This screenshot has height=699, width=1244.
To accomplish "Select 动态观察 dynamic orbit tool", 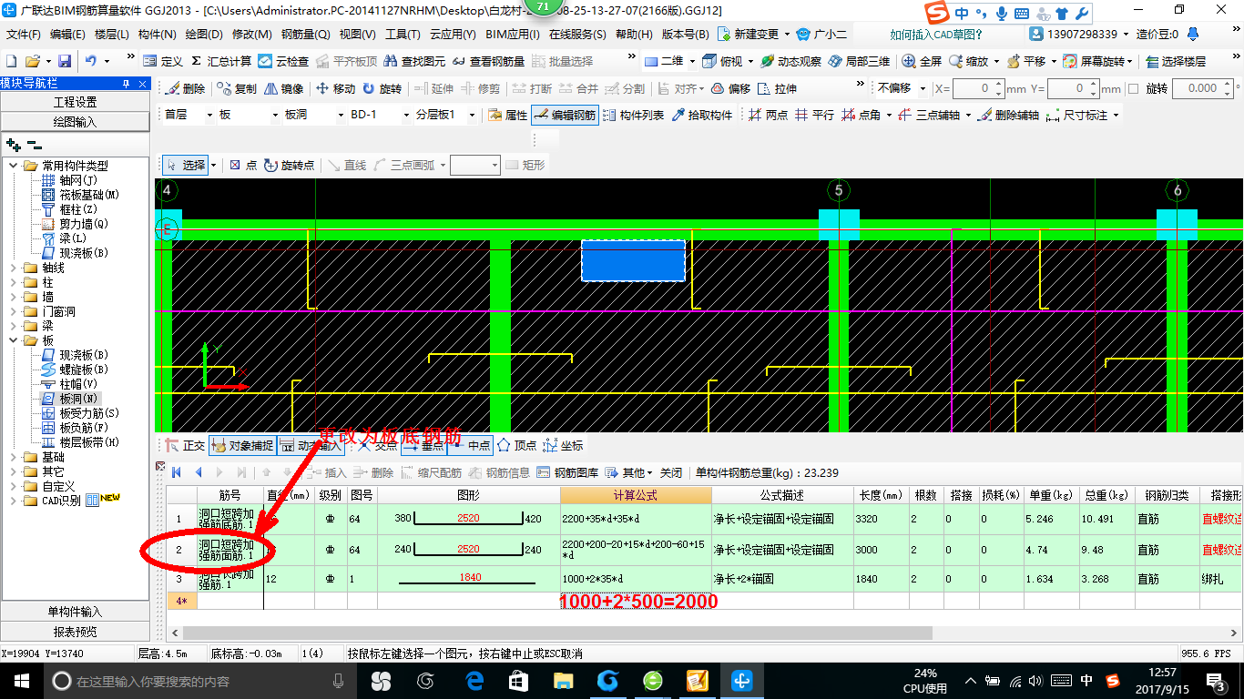I will [790, 61].
